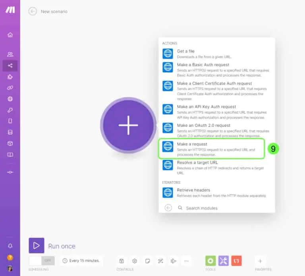Click the orange help question icon
305x276 pixels.
coord(10,257)
